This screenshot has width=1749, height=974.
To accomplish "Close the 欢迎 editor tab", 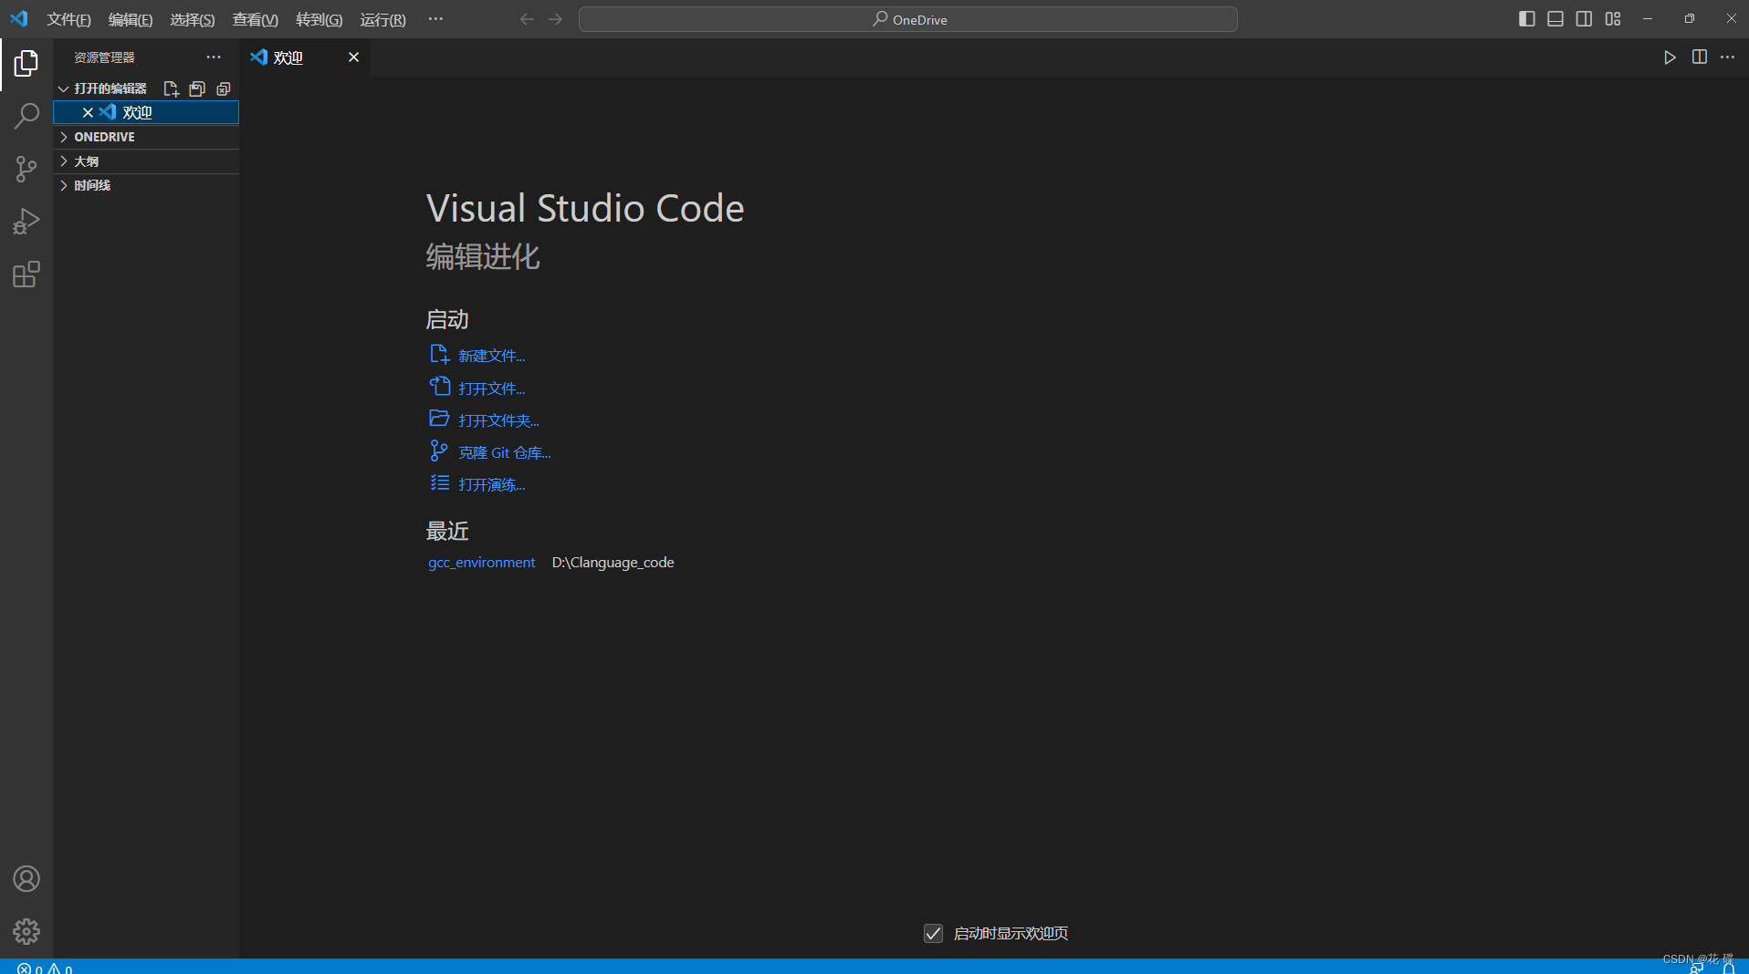I will pos(353,57).
